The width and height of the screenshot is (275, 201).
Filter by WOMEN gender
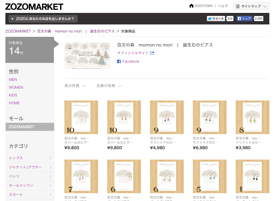coord(16,87)
